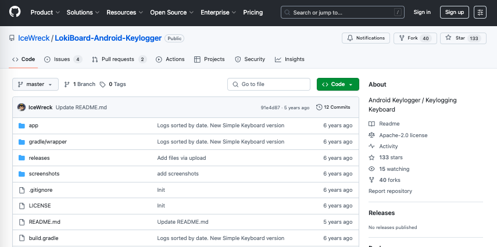The image size is (497, 247).
Task: Open the appearance settings icon button
Action: pos(480,12)
